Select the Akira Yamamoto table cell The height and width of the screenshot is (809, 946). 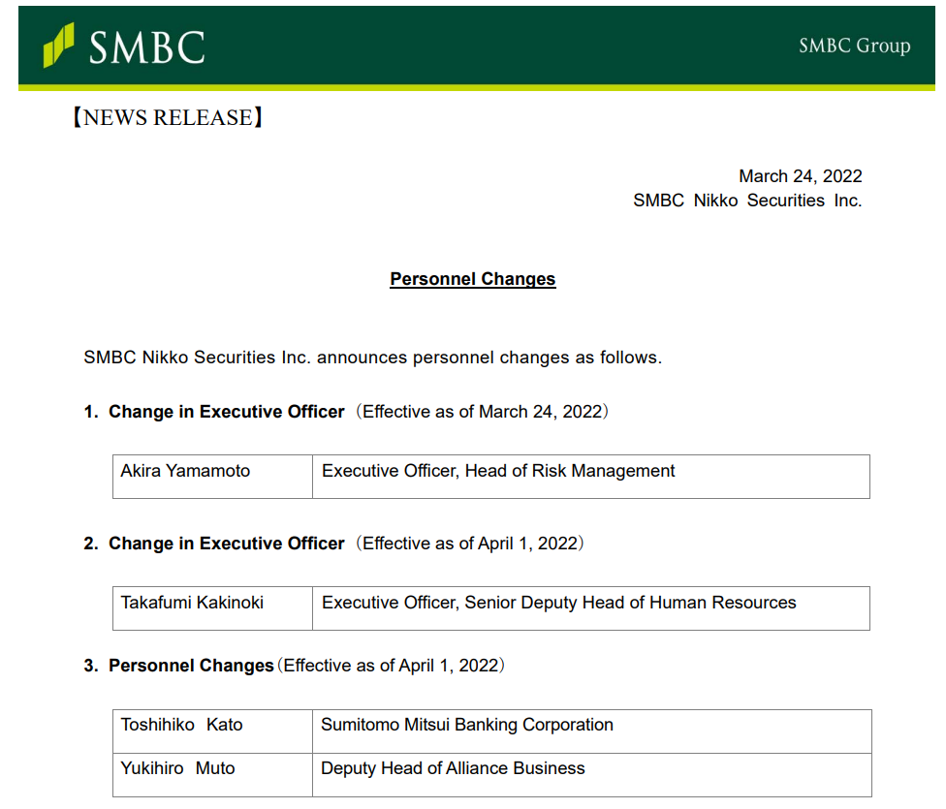212,477
